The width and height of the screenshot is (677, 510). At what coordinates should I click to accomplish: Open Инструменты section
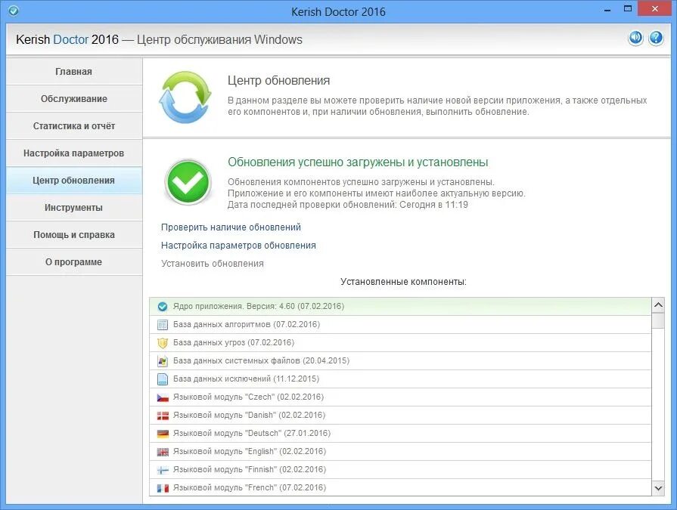74,207
